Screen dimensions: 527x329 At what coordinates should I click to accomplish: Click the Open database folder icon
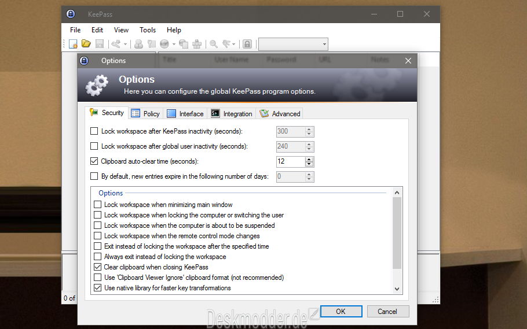tap(86, 43)
